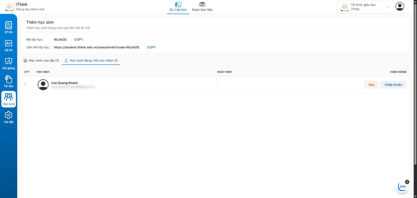This screenshot has width=417, height=198.
Task: Expand the Tổ chức giáo dục dropdown
Action: (365, 7)
